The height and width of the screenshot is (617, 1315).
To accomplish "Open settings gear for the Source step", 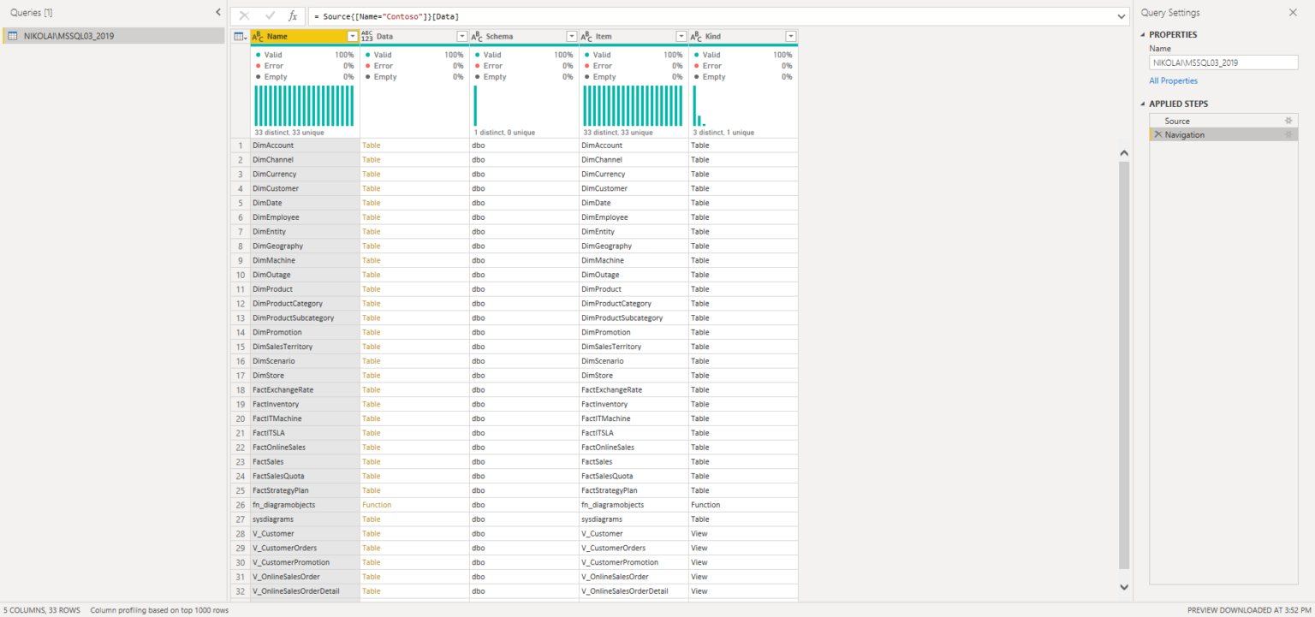I will [x=1288, y=121].
